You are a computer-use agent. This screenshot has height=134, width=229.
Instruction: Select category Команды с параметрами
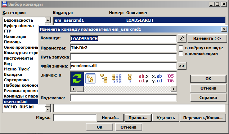[x=21, y=96]
